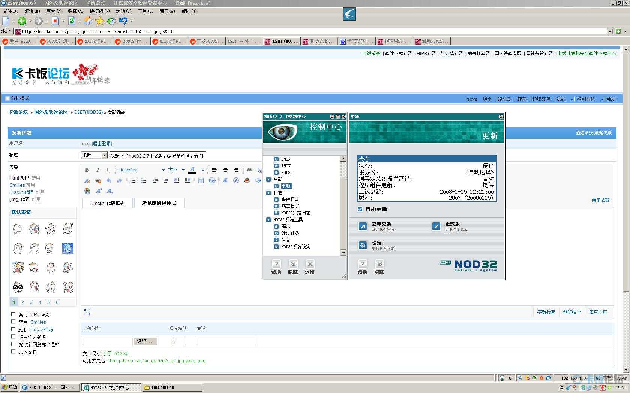Apply underline formatting in post editor
This screenshot has width=630, height=393.
tap(109, 170)
